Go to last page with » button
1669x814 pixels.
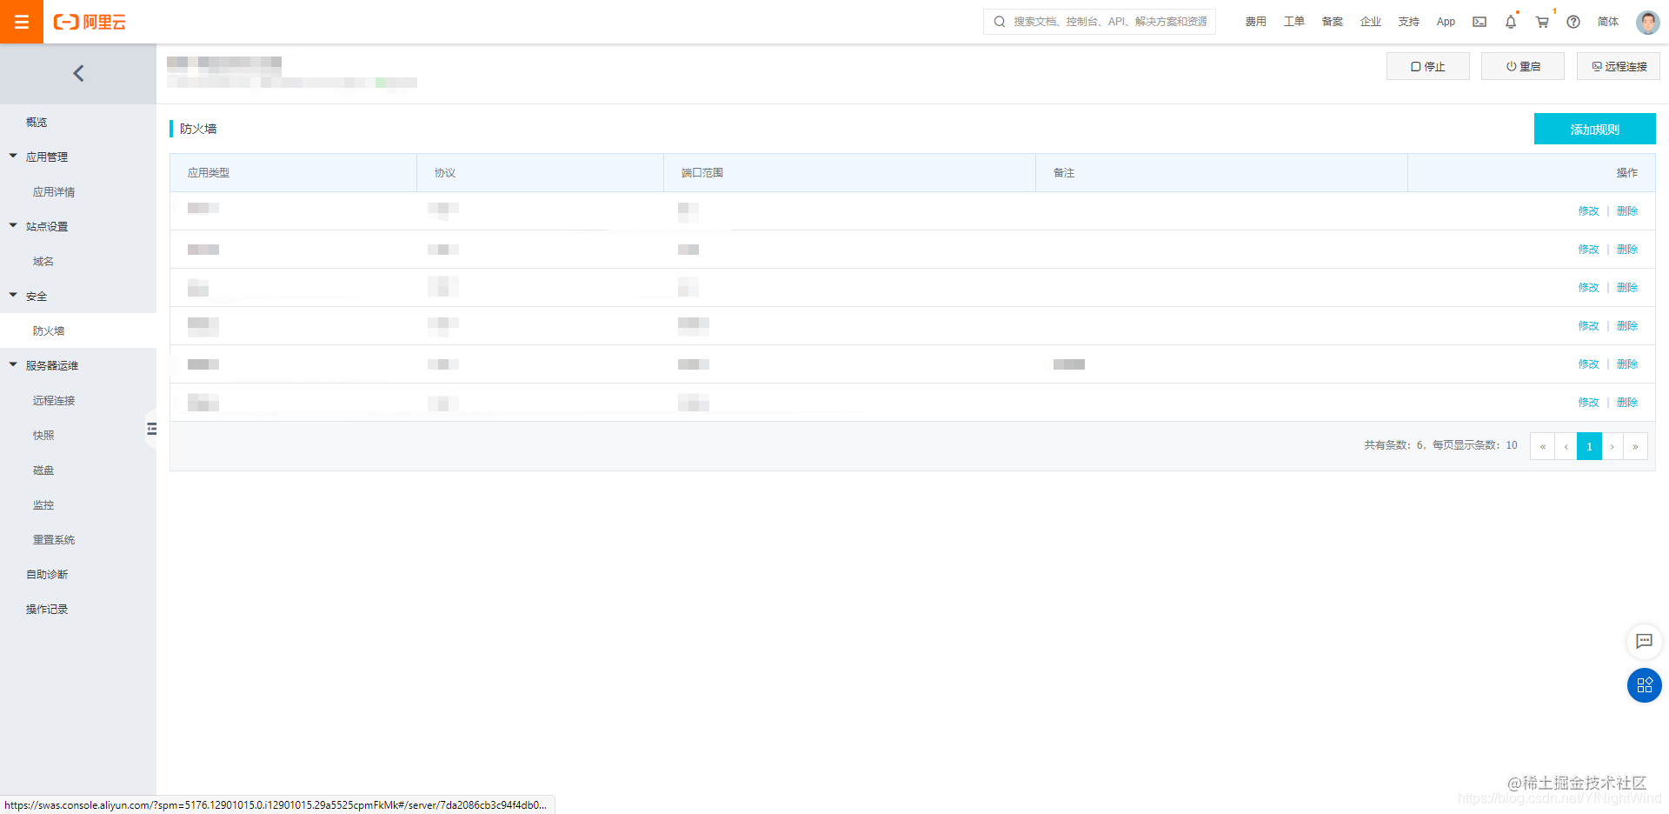tap(1635, 446)
